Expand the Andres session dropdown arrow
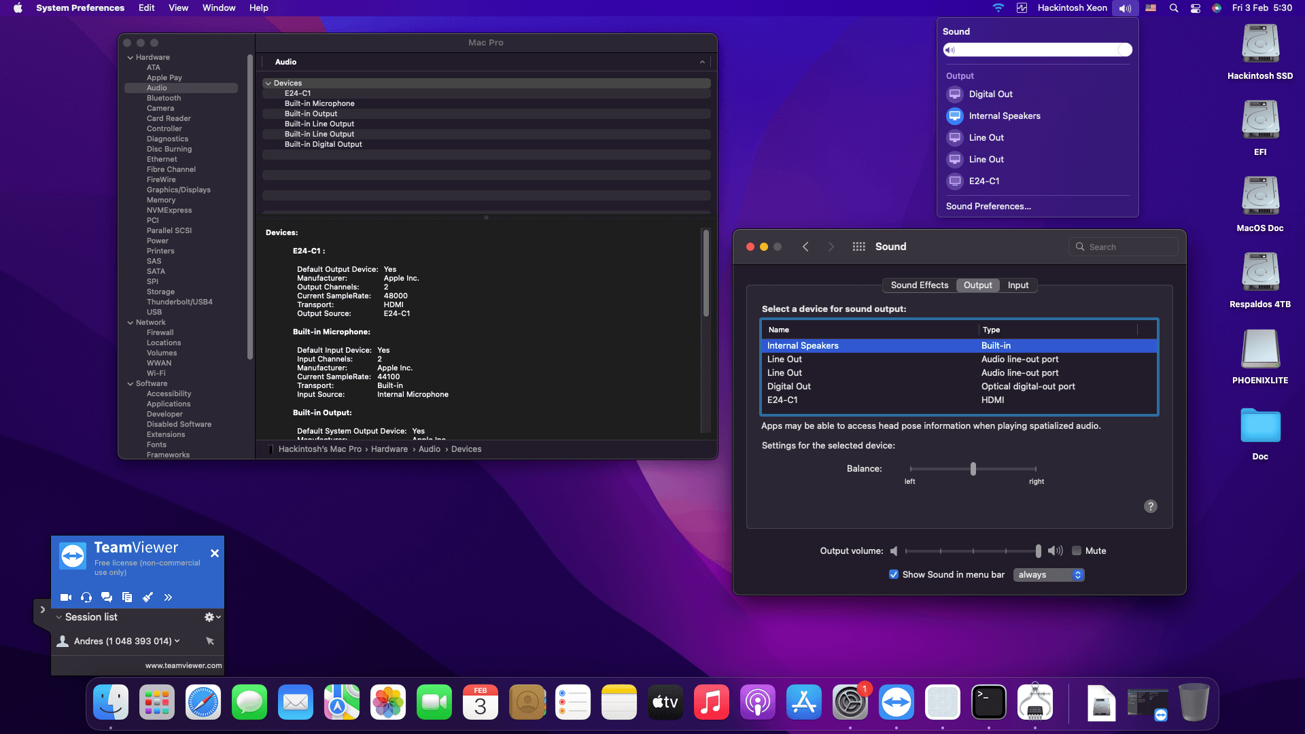 click(177, 641)
